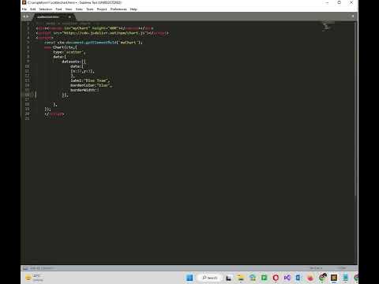
Task: Open the blue document taskbar app
Action: point(298,278)
